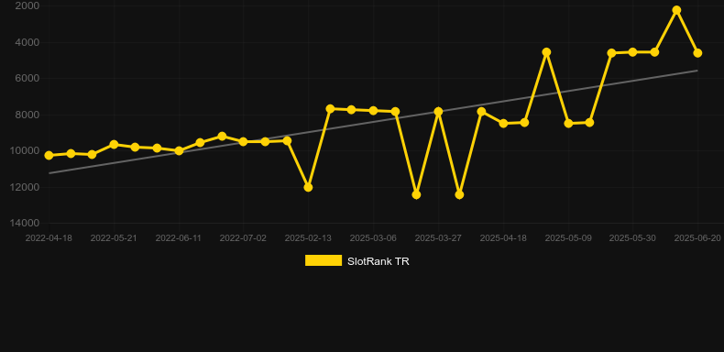724x352 pixels.
Task: Click the 2025-02-13 date label
Action: point(308,238)
